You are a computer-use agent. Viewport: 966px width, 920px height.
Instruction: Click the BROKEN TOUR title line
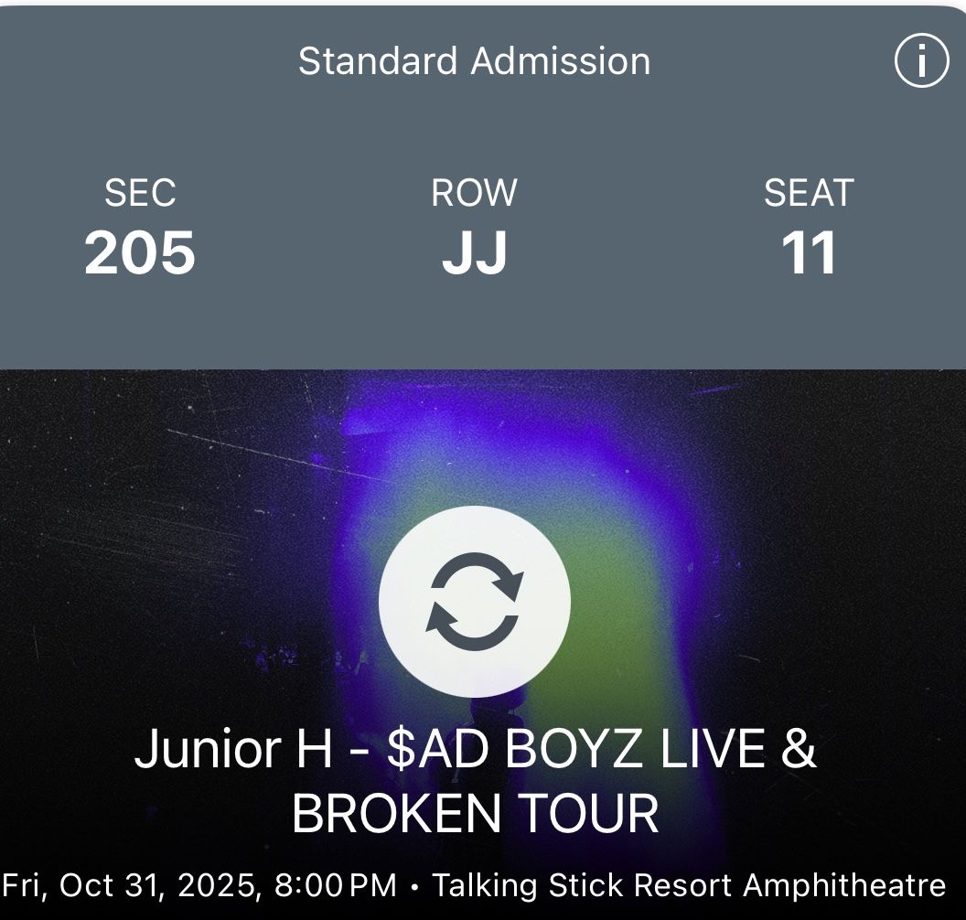coord(475,813)
